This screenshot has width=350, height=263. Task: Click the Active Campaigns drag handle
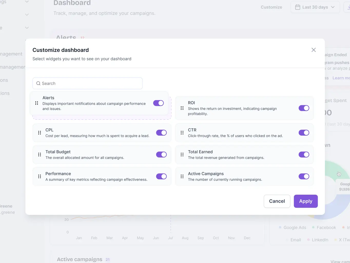coord(182,176)
